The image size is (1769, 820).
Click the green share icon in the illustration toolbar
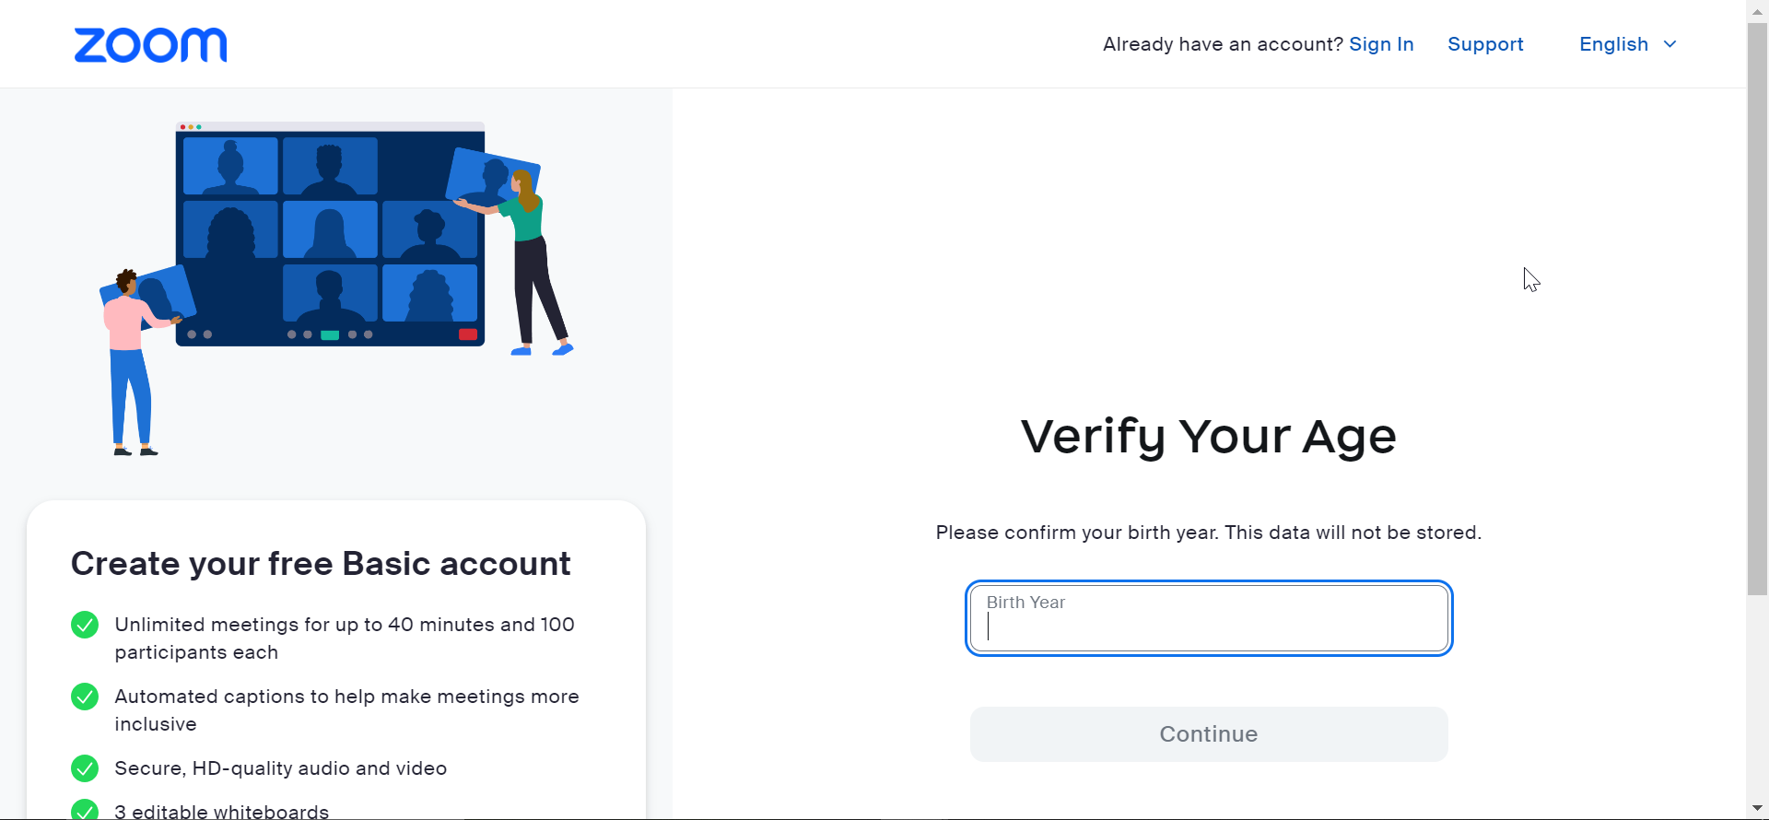(329, 335)
